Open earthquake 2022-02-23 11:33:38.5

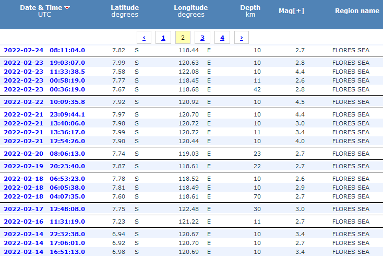click(x=44, y=72)
